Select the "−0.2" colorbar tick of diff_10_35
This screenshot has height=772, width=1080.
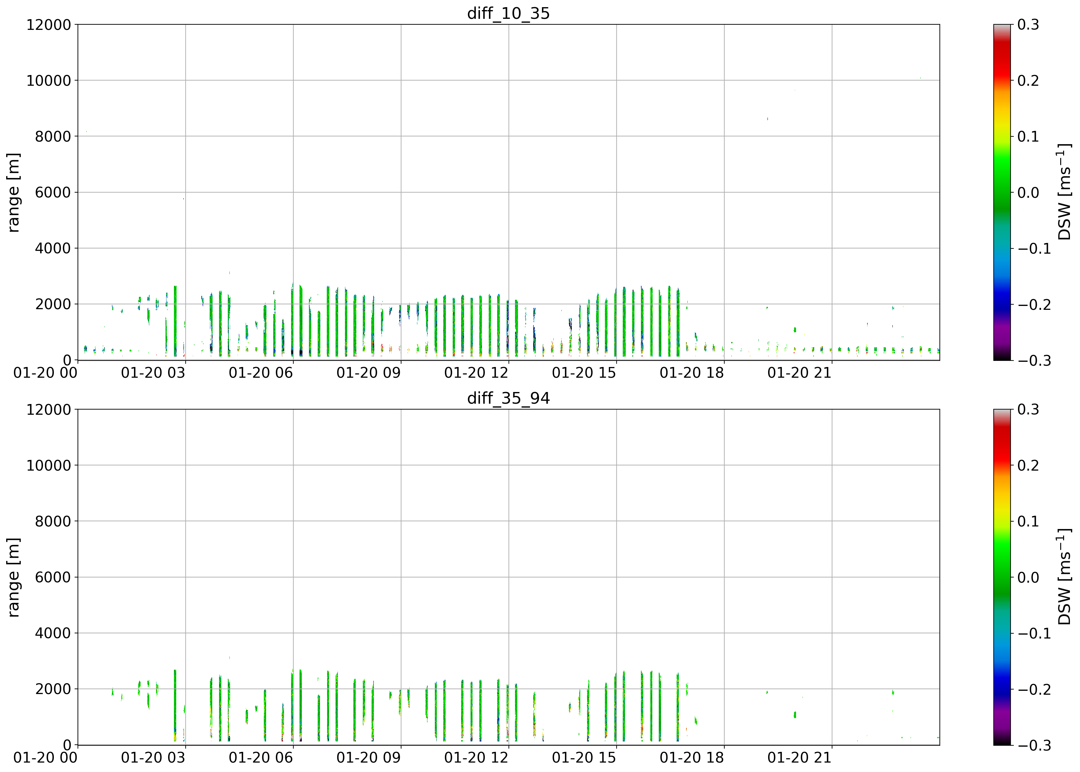1034,305
